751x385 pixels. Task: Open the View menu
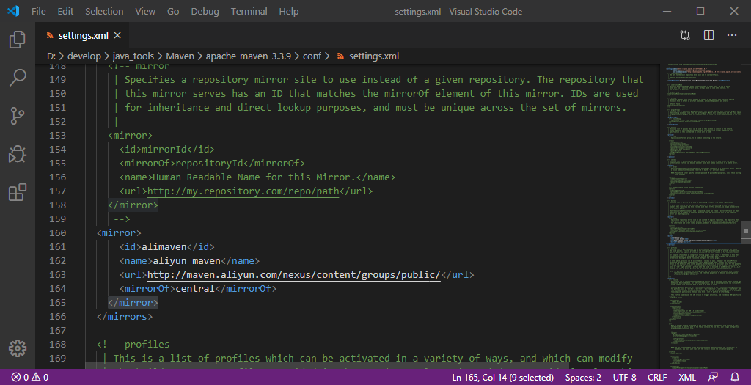(145, 11)
